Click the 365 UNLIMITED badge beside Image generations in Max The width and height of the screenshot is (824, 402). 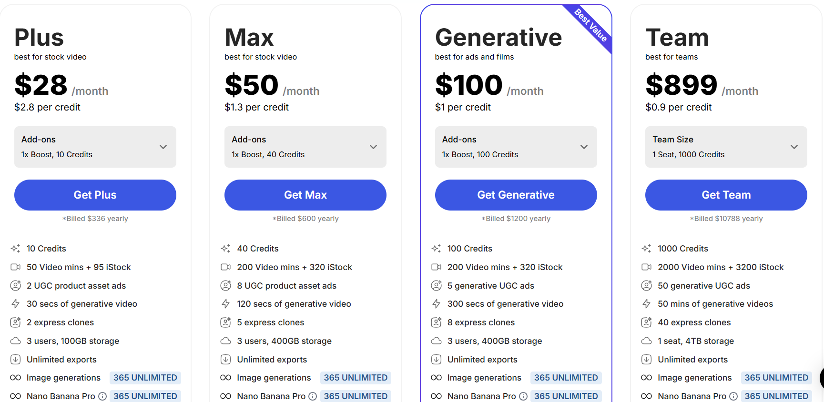356,377
